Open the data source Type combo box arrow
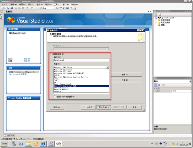Screen dimensions: 193x148 tap(108, 67)
